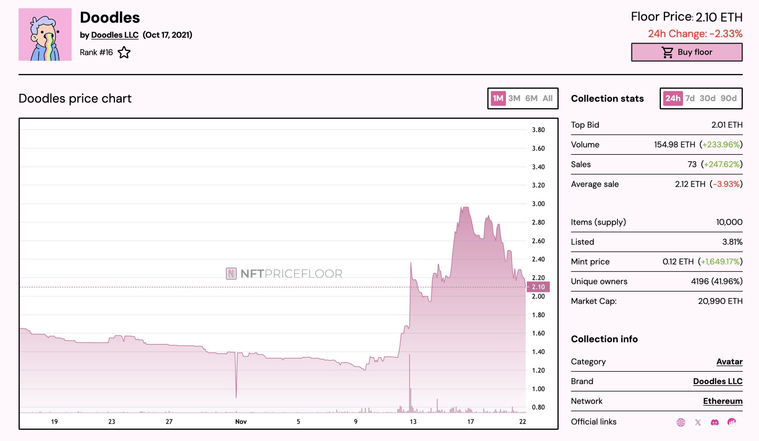
Task: Click the Doodles collection avatar image
Action: coord(45,34)
